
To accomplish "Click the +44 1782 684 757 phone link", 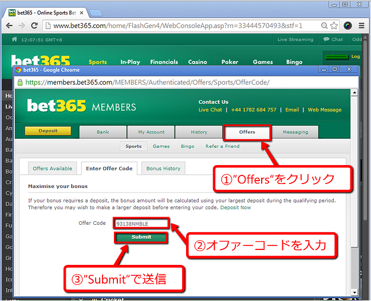I will pyautogui.click(x=254, y=110).
